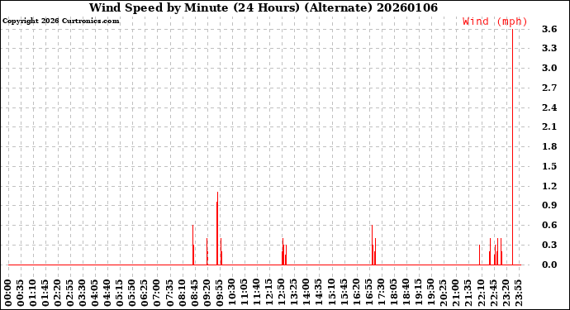Click the 00:00 time axis label
570x310 pixels.
pos(8,293)
